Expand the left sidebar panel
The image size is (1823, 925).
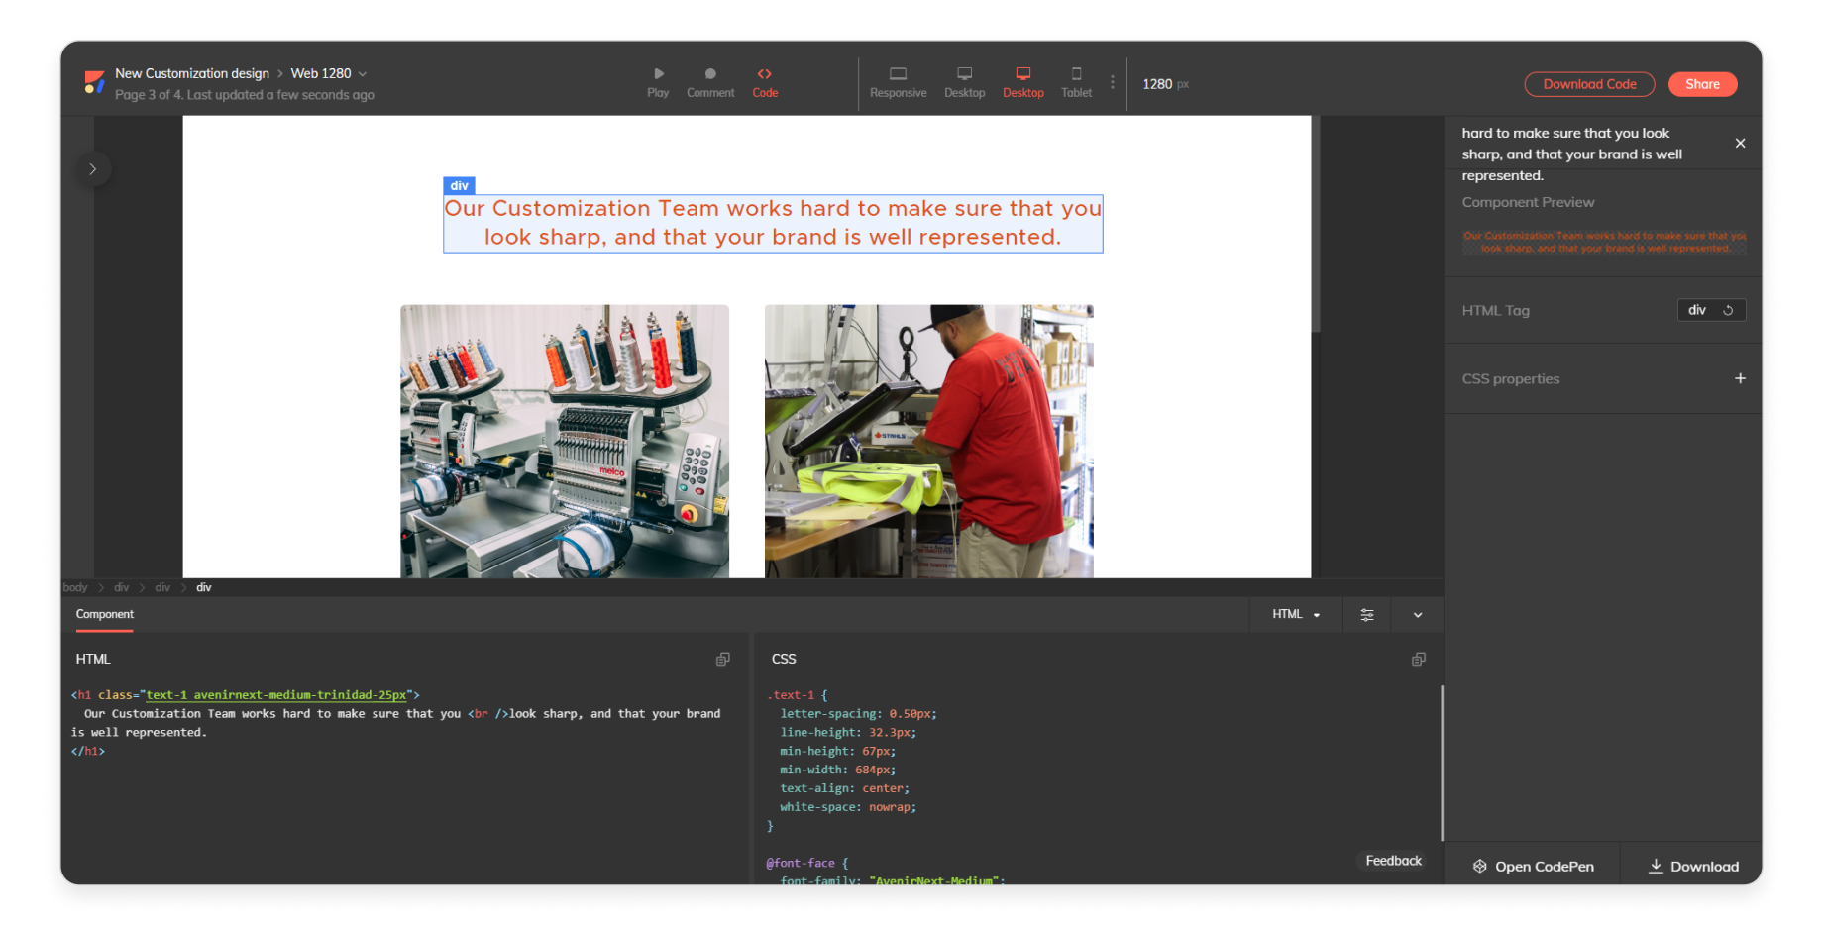93,169
